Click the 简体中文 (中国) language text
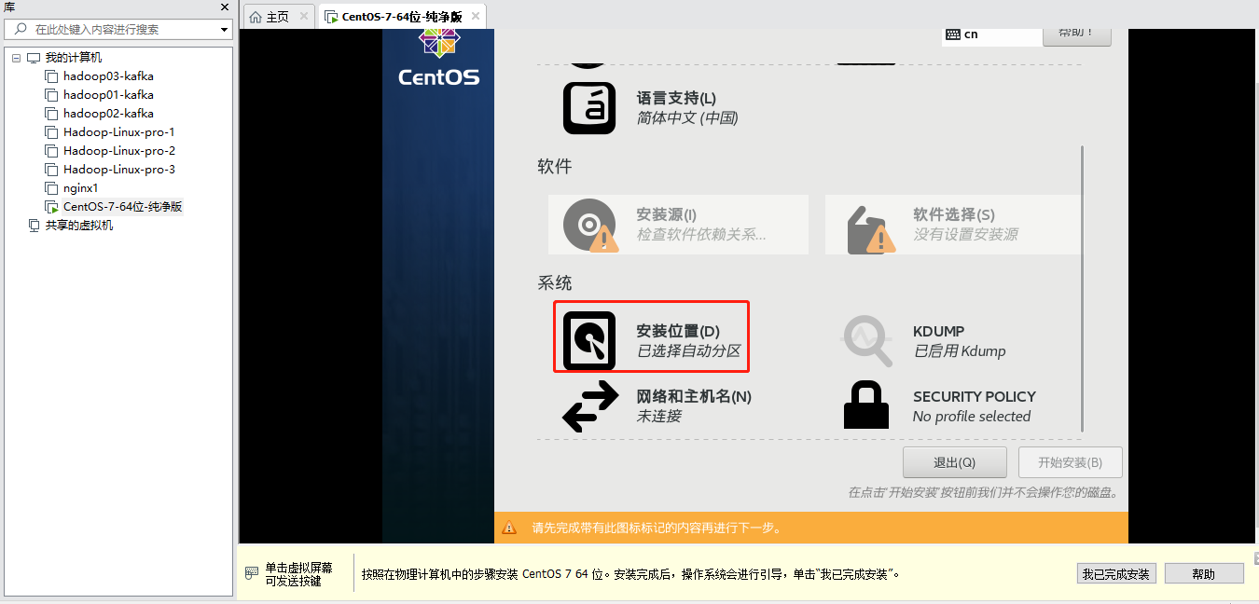The image size is (1259, 604). (687, 118)
